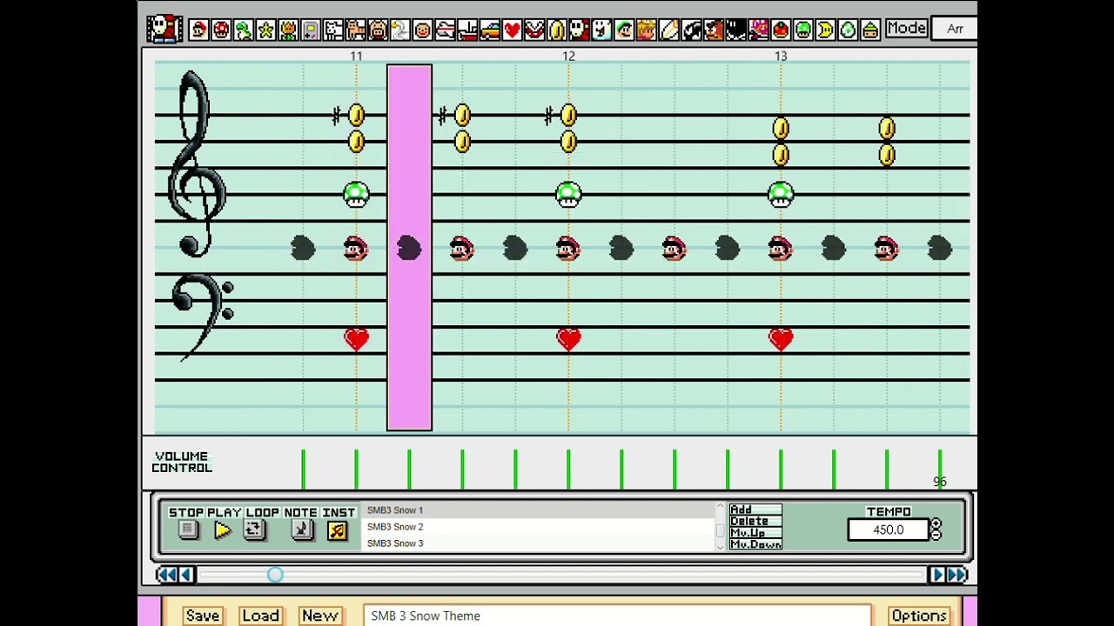Screen dimensions: 1114x626
Task: Select the Game Boy instrument
Action: [311, 30]
